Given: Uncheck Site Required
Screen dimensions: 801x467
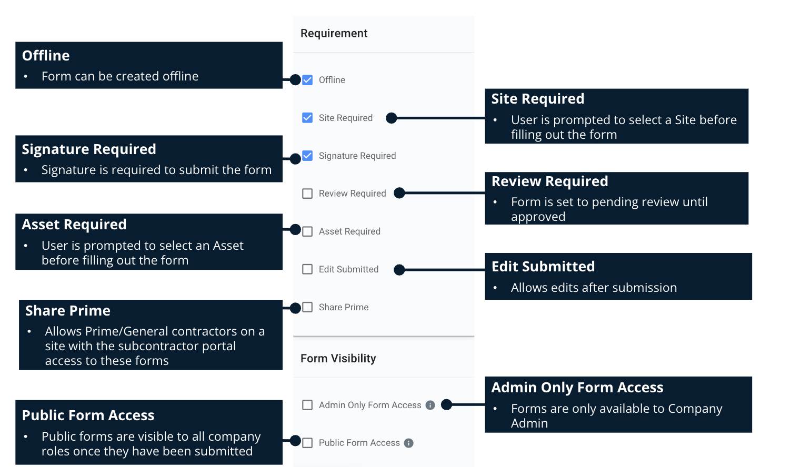Looking at the screenshot, I should point(307,118).
